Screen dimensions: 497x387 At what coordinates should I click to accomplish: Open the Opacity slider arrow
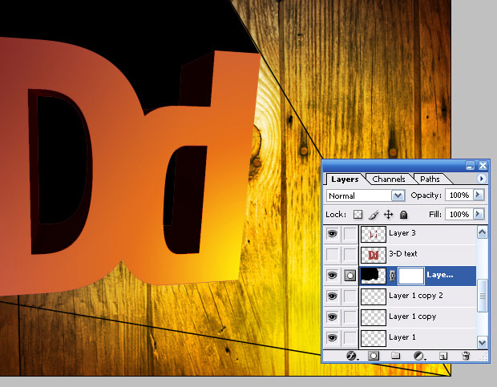tap(479, 195)
